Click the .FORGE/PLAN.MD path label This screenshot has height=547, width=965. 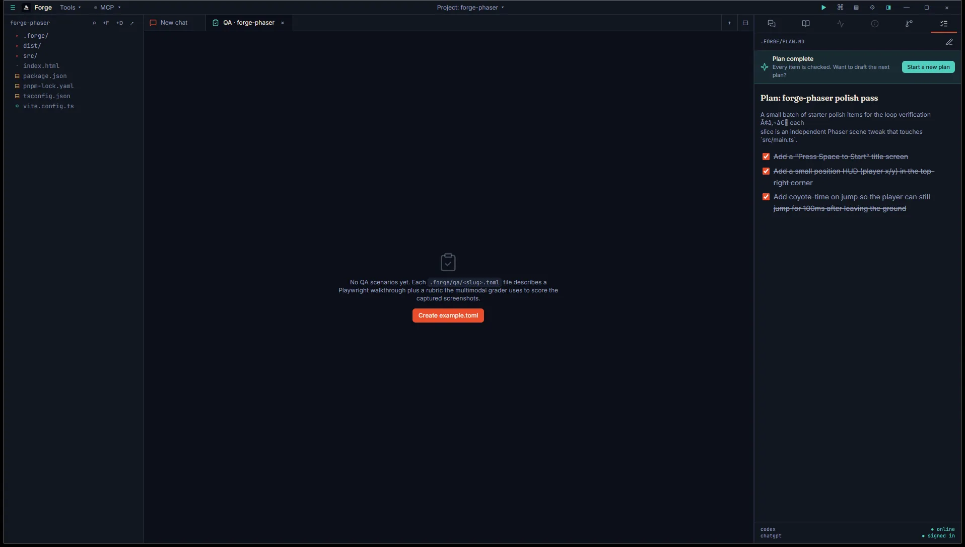click(x=782, y=42)
